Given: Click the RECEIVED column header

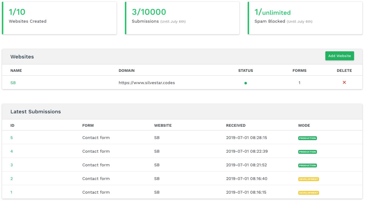Looking at the screenshot, I should click(236, 126).
